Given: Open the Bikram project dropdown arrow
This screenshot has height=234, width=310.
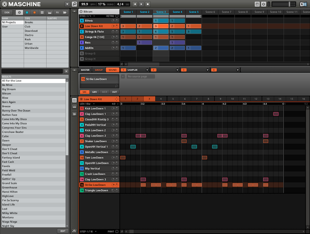Looking at the screenshot, I should tap(81, 11).
